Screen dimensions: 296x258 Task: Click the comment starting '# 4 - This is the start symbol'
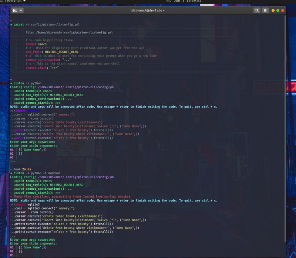73,63
